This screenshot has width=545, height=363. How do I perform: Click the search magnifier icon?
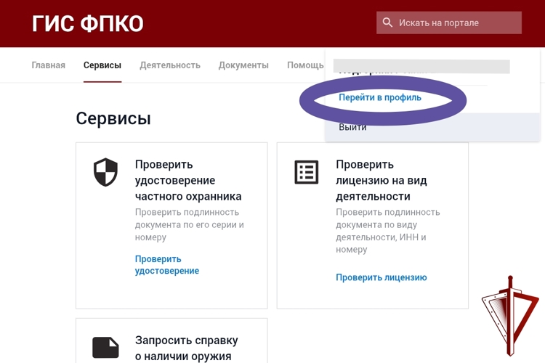coord(387,23)
